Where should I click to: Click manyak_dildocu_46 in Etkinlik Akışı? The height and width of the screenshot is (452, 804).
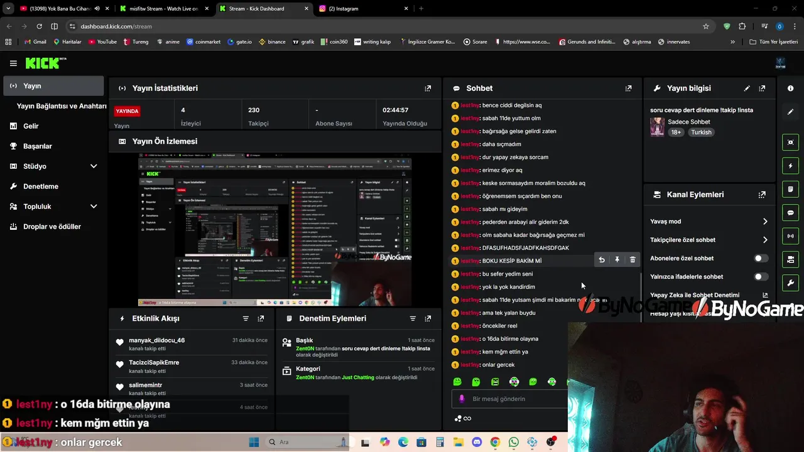157,340
